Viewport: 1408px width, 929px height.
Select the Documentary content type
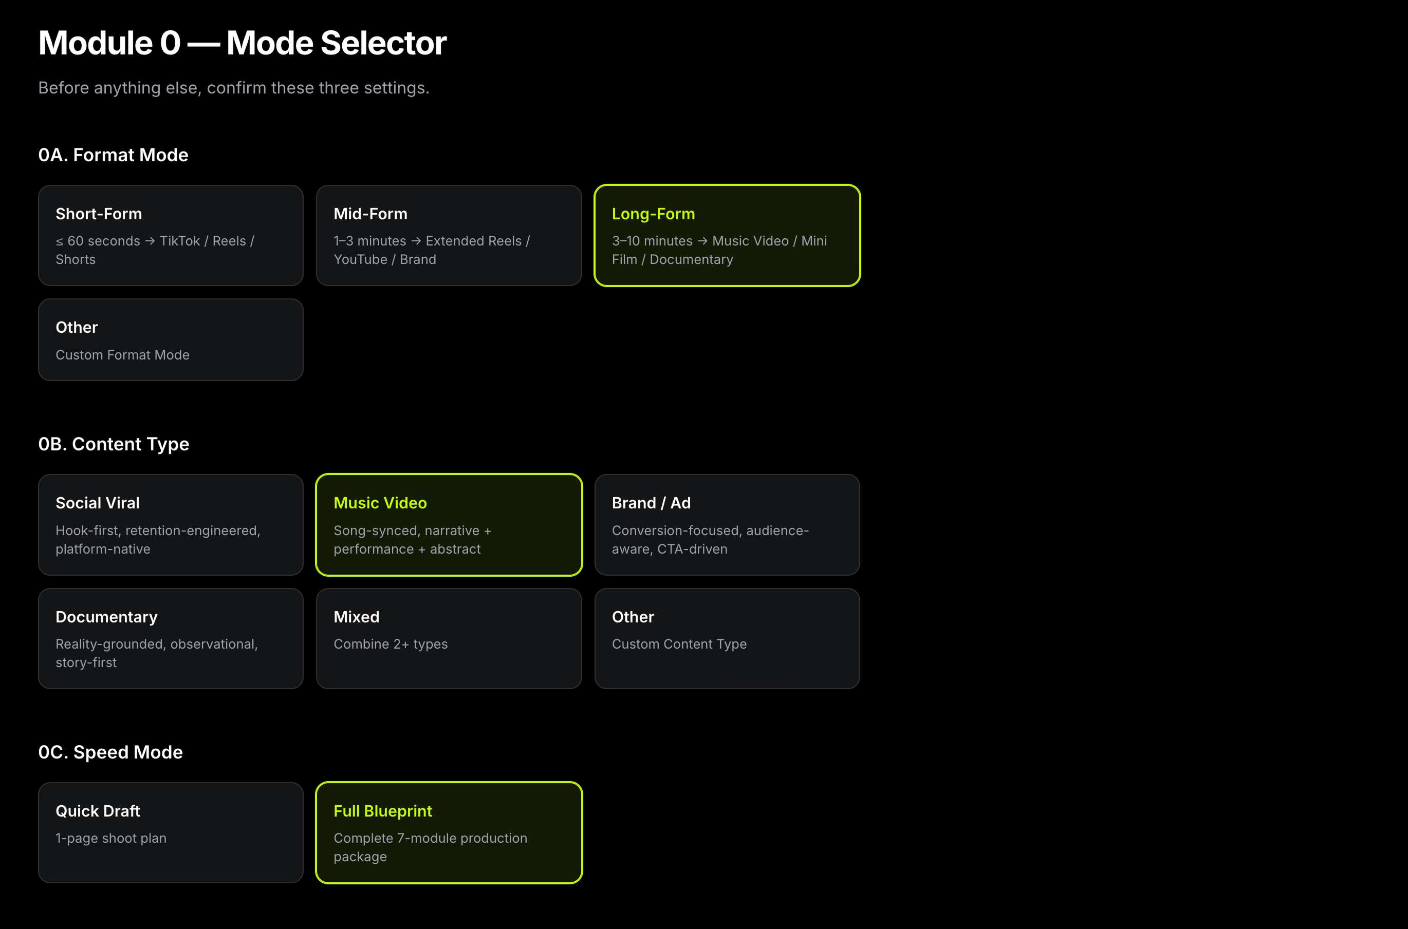171,638
